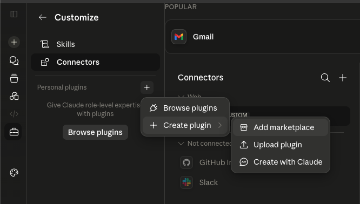This screenshot has height=204, width=360.
Task: Click the Add marketplace storefront icon
Action: click(x=244, y=127)
